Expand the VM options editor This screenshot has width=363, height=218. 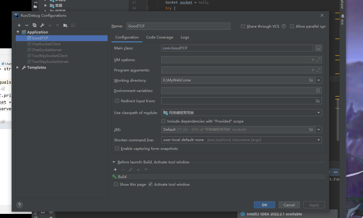318,60
